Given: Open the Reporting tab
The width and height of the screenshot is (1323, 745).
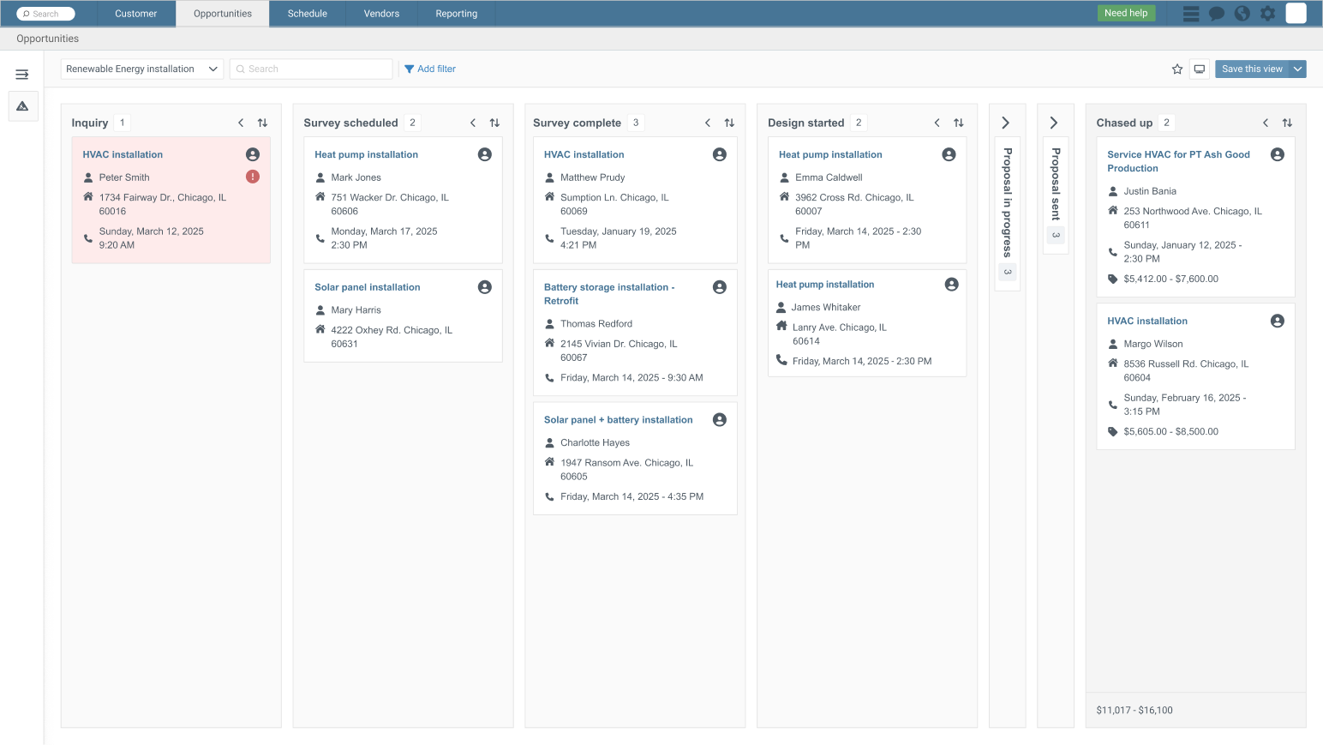Looking at the screenshot, I should [456, 14].
